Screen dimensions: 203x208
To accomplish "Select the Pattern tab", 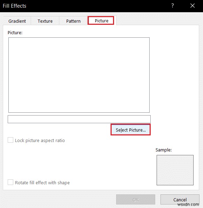I will [x=73, y=21].
